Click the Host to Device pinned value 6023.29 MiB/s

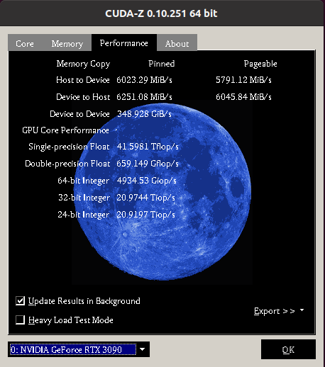click(x=144, y=80)
